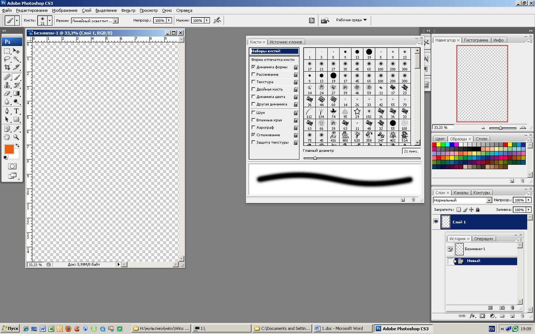Adjust Navigator zoom slider handle
This screenshot has height=334, width=535.
500,128
